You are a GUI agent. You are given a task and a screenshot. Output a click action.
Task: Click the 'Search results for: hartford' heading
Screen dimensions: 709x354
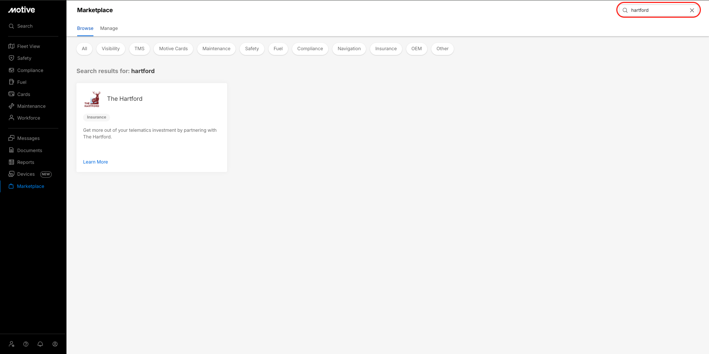(116, 71)
